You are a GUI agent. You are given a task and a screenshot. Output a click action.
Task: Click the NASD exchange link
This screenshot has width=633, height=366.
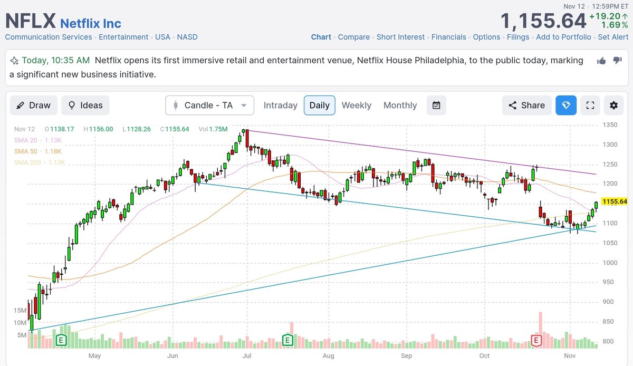pyautogui.click(x=188, y=37)
